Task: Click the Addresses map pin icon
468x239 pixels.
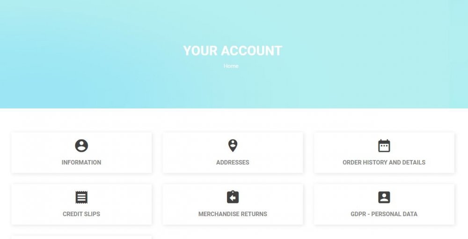Action: (x=233, y=146)
